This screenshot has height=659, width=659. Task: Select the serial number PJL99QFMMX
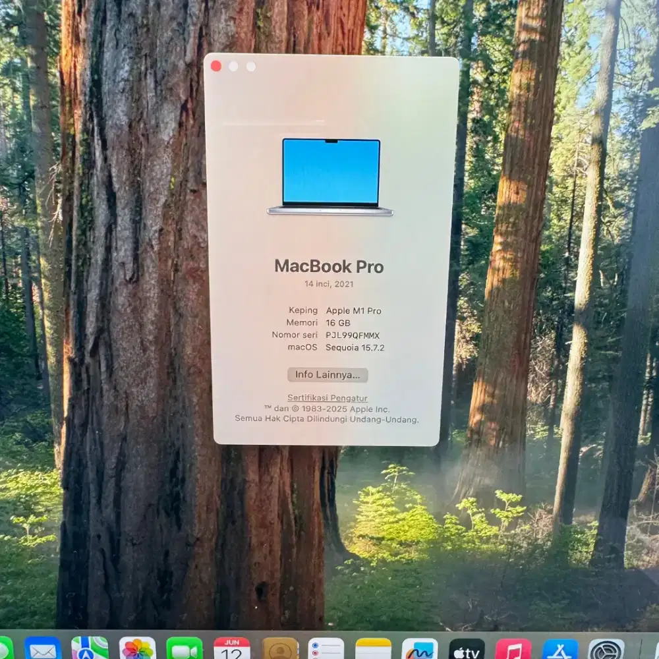(x=353, y=335)
